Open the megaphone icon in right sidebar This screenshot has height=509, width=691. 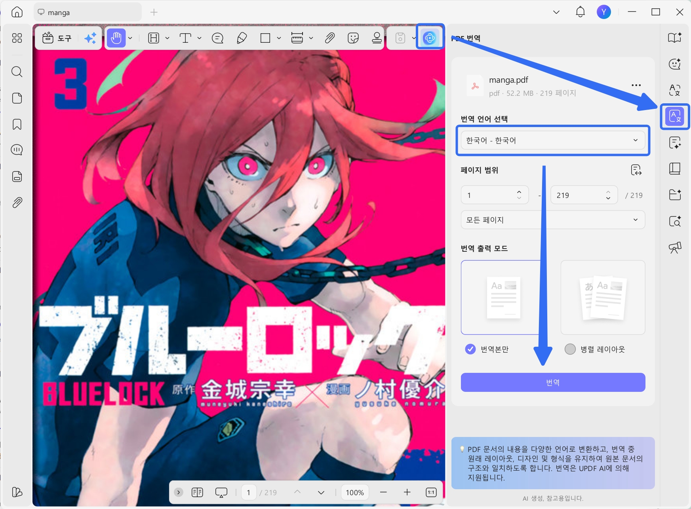pos(675,248)
